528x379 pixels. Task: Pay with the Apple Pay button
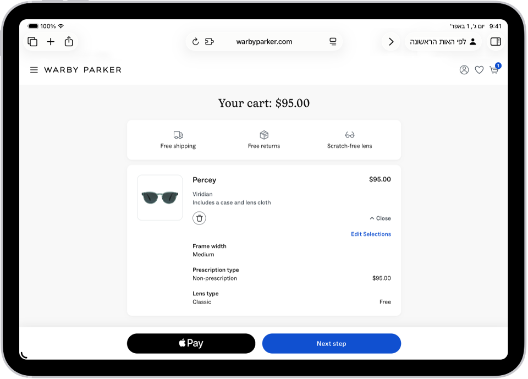[x=191, y=343]
